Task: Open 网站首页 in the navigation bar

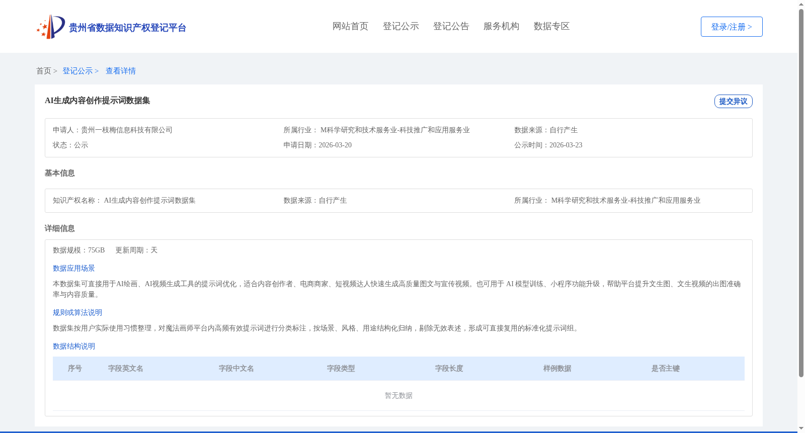Action: [x=350, y=26]
